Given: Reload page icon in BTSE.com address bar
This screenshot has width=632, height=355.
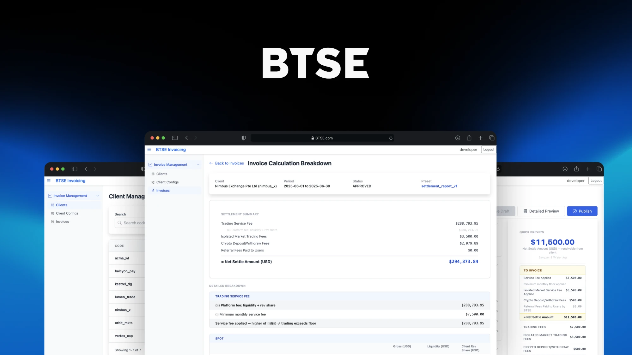Looking at the screenshot, I should 391,138.
